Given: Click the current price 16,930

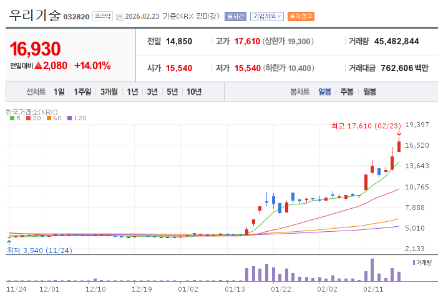Looking at the screenshot, I should pyautogui.click(x=35, y=49).
